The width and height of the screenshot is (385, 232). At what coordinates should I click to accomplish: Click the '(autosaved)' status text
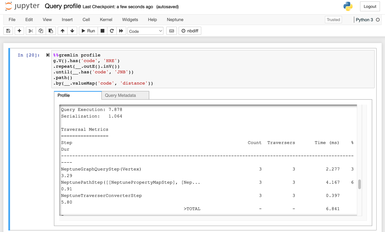[168, 7]
